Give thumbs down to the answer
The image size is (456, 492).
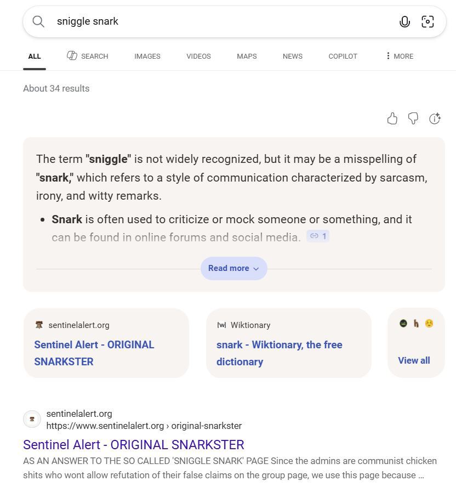click(x=413, y=118)
